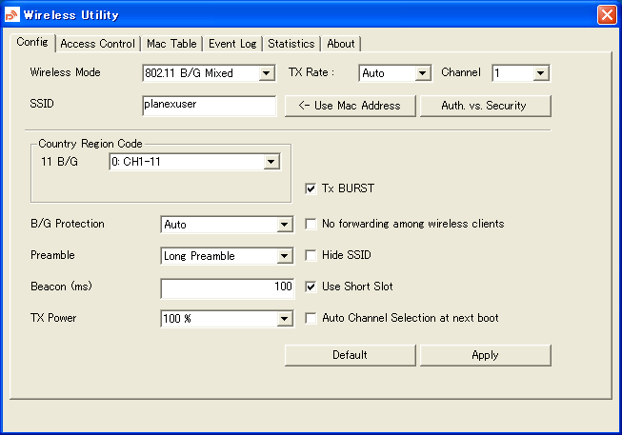Enable Auto Channel Selection at next boot
The height and width of the screenshot is (435, 622).
pos(311,318)
